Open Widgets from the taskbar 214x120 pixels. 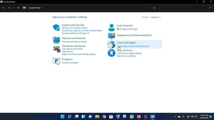(x=83, y=117)
